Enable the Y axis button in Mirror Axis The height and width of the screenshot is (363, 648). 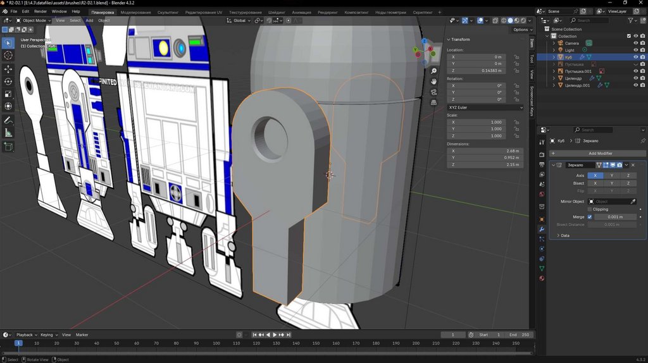611,175
